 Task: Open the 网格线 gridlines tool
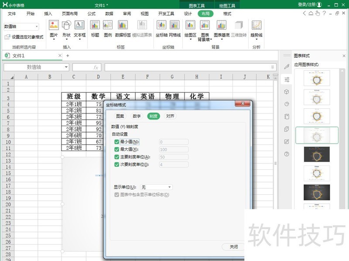(174, 25)
